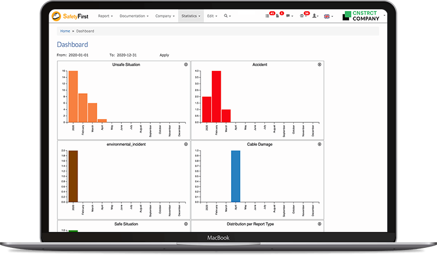Click the SafetyFirst helmet logo

(56, 16)
